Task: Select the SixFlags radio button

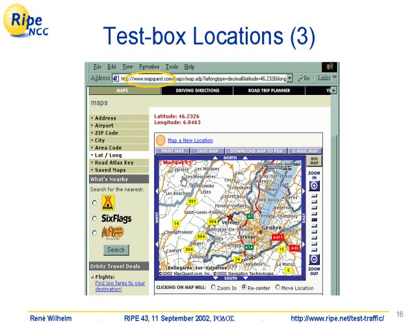Action: pos(94,219)
